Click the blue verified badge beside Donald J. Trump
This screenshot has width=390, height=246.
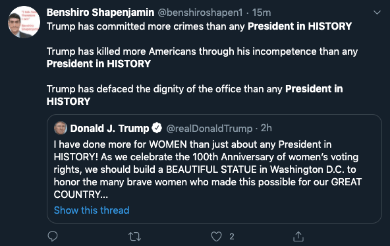click(x=157, y=128)
